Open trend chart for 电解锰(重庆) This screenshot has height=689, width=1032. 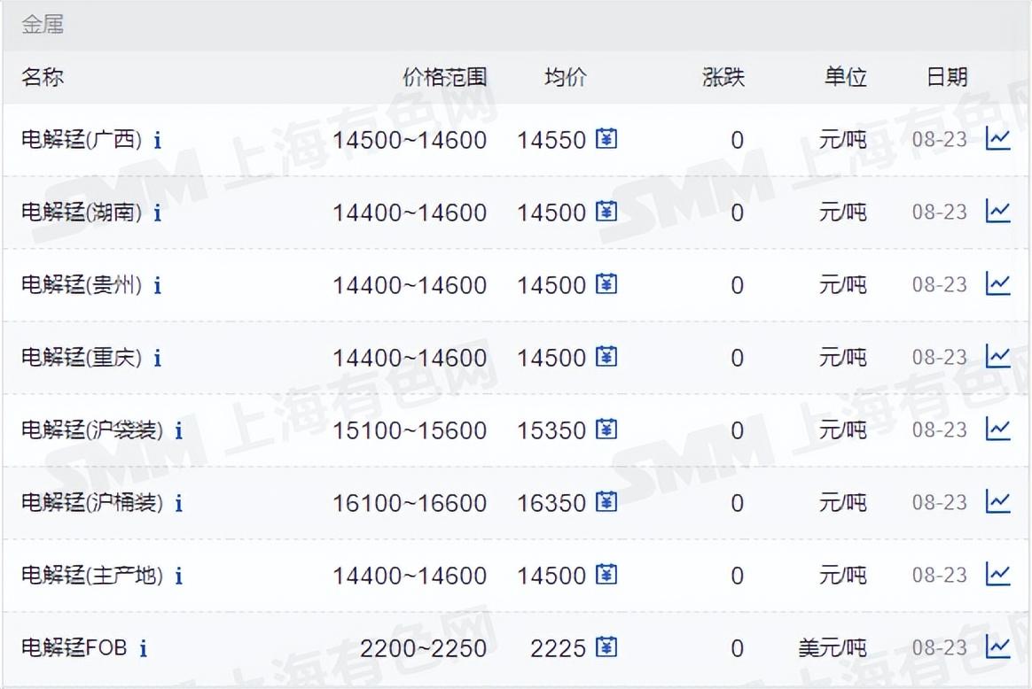click(x=997, y=357)
